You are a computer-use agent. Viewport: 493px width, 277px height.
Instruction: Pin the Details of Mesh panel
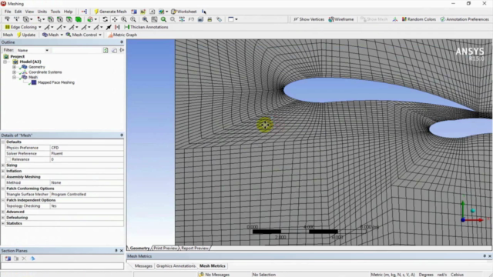pos(122,135)
